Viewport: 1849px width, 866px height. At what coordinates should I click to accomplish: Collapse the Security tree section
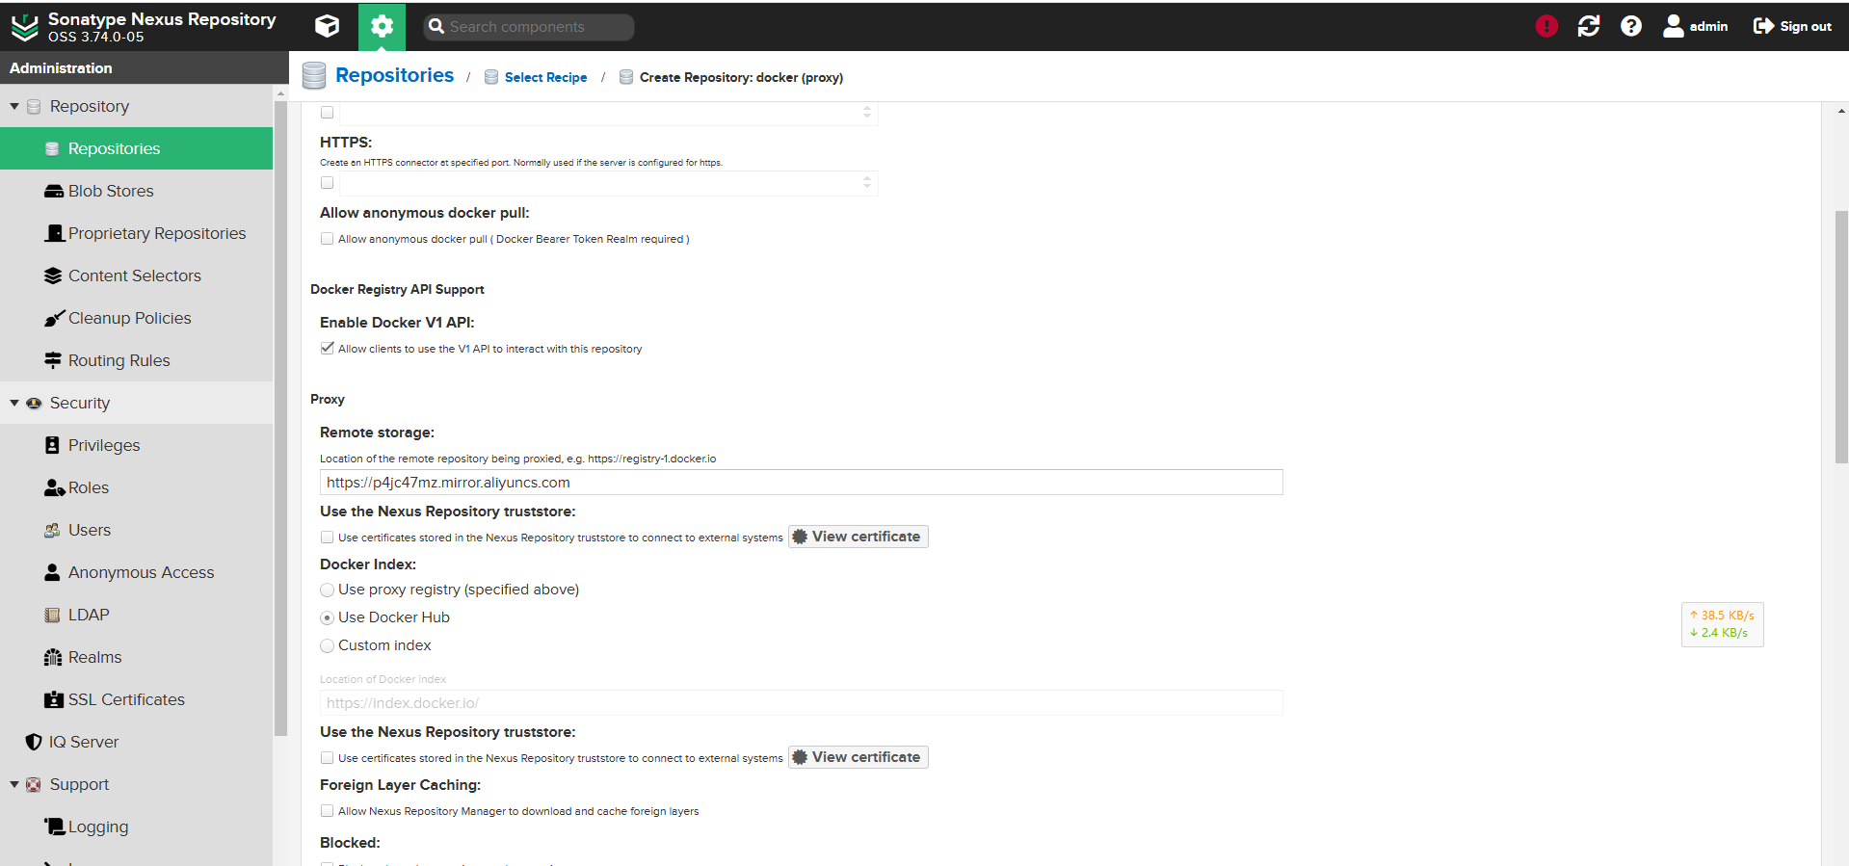click(14, 403)
